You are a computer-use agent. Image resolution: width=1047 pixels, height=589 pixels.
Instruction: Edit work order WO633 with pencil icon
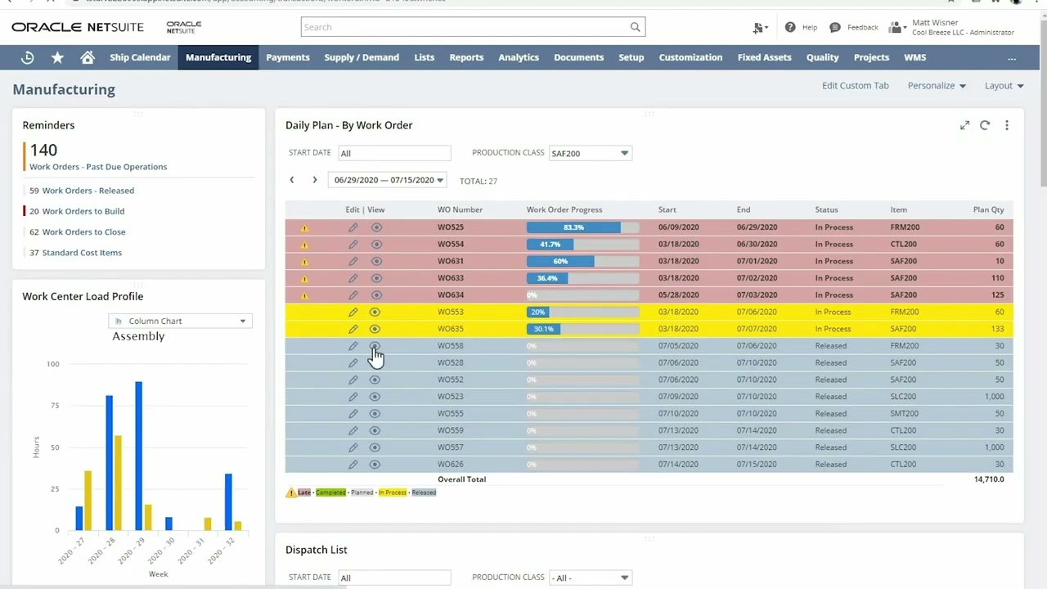[x=353, y=278]
